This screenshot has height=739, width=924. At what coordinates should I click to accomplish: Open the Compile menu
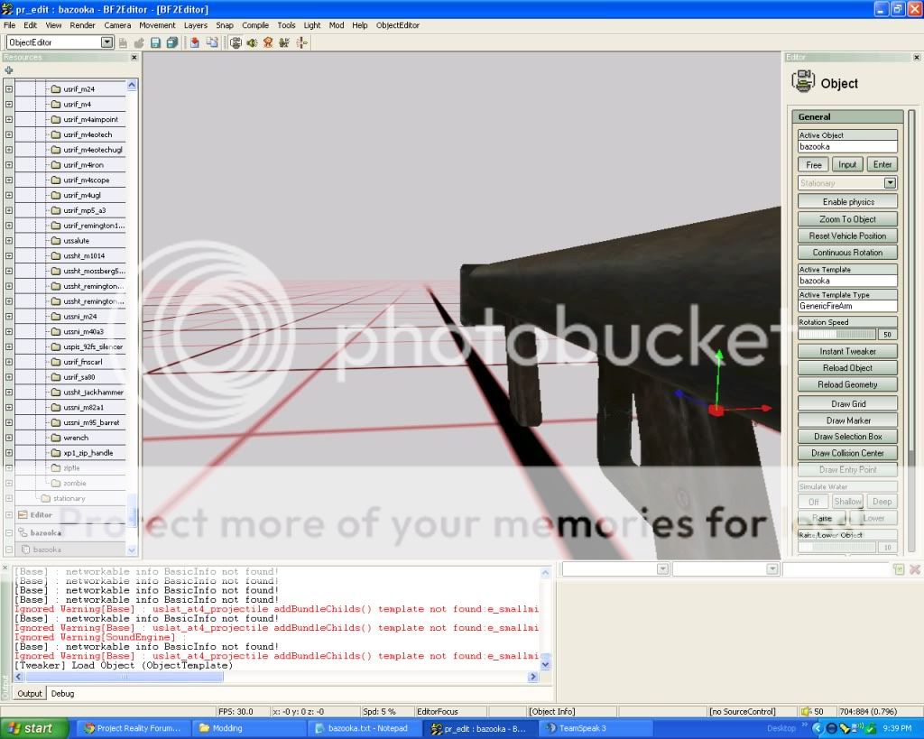pyautogui.click(x=255, y=25)
